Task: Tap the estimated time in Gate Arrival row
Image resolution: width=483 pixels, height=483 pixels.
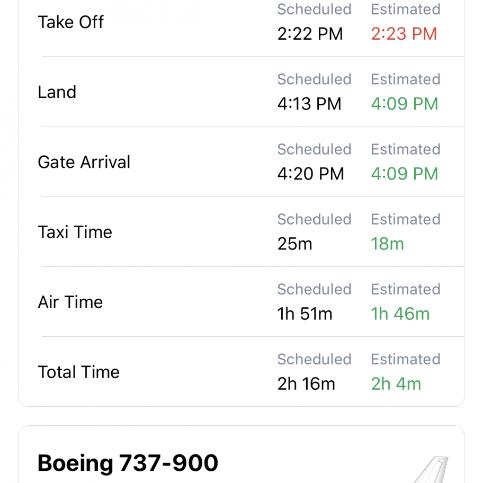Action: tap(404, 174)
